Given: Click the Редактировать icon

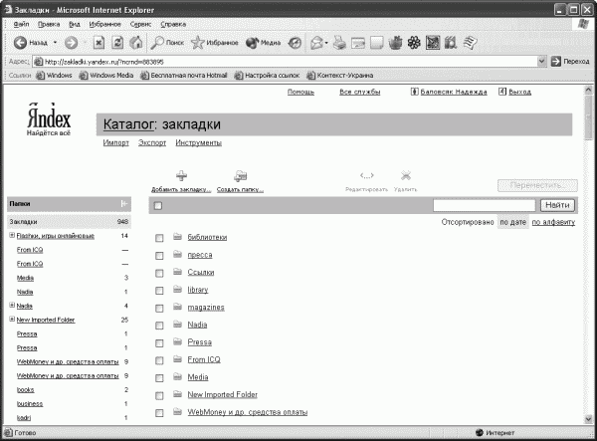Looking at the screenshot, I should (x=366, y=175).
